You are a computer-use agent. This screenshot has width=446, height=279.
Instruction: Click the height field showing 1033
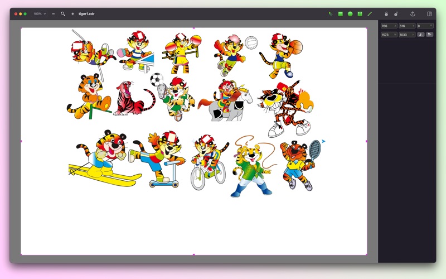407,35
